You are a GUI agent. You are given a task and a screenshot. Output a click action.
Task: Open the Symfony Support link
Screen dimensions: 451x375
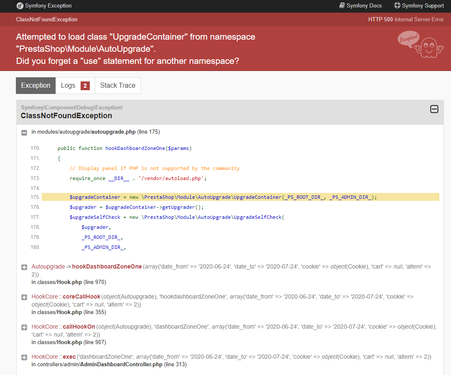419,5
